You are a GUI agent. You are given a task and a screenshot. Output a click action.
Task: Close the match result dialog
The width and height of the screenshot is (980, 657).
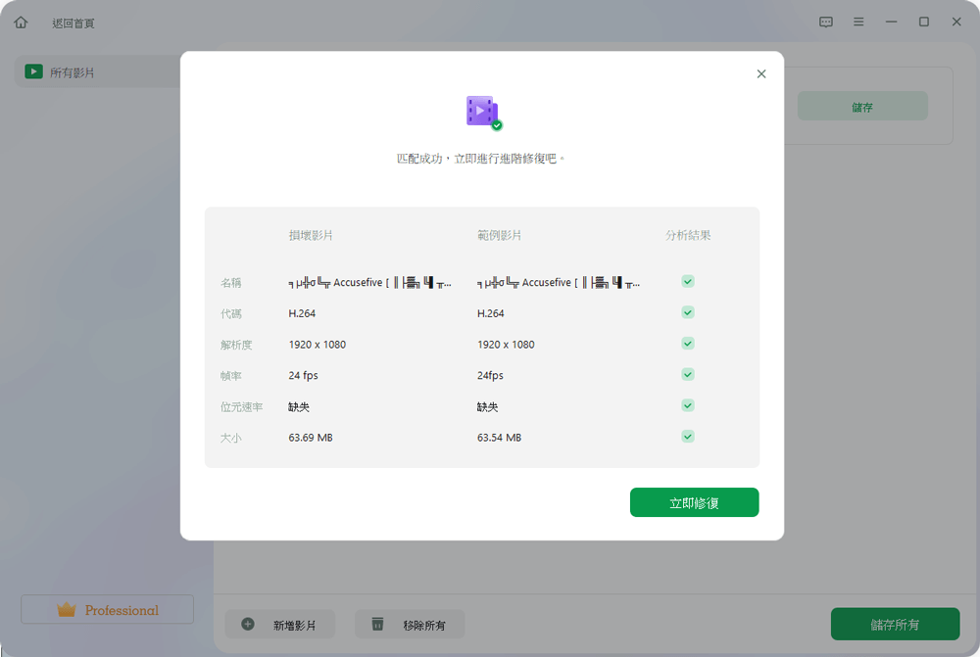(761, 73)
